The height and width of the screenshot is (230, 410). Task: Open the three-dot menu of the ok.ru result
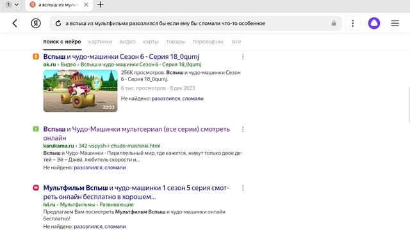tap(243, 57)
